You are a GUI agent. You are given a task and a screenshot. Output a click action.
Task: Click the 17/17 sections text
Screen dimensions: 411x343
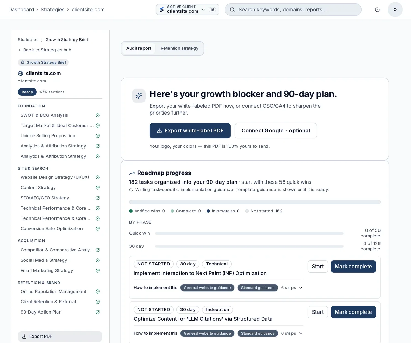[52, 92]
